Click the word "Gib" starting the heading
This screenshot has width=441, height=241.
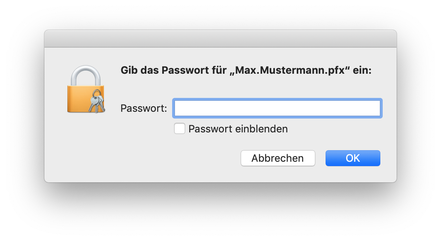[128, 71]
